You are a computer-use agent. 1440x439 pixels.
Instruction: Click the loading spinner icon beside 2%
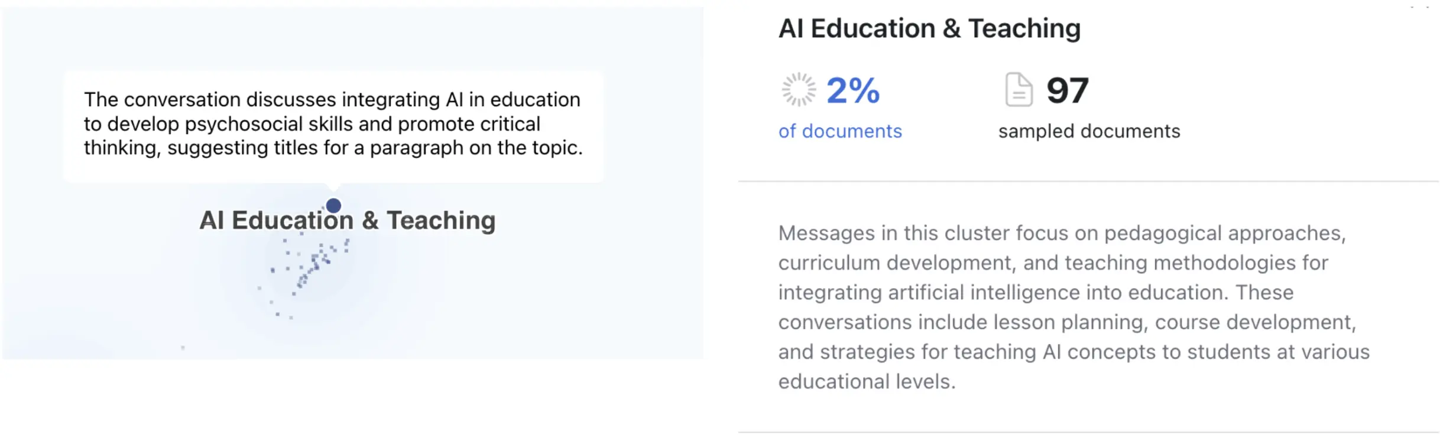799,90
